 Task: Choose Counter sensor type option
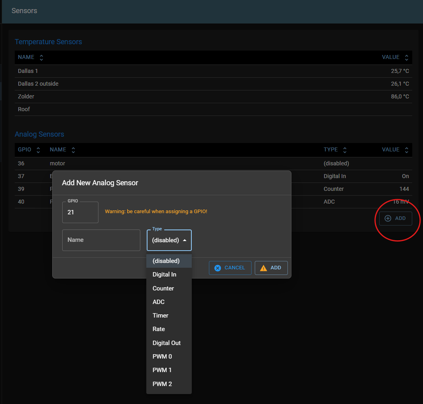[163, 288]
